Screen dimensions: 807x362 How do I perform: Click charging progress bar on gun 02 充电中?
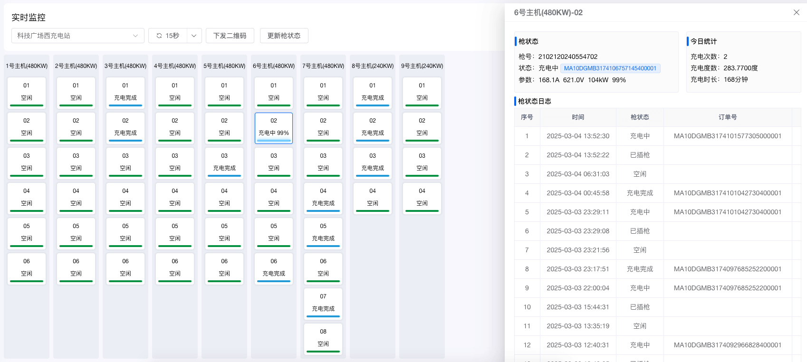coord(274,141)
